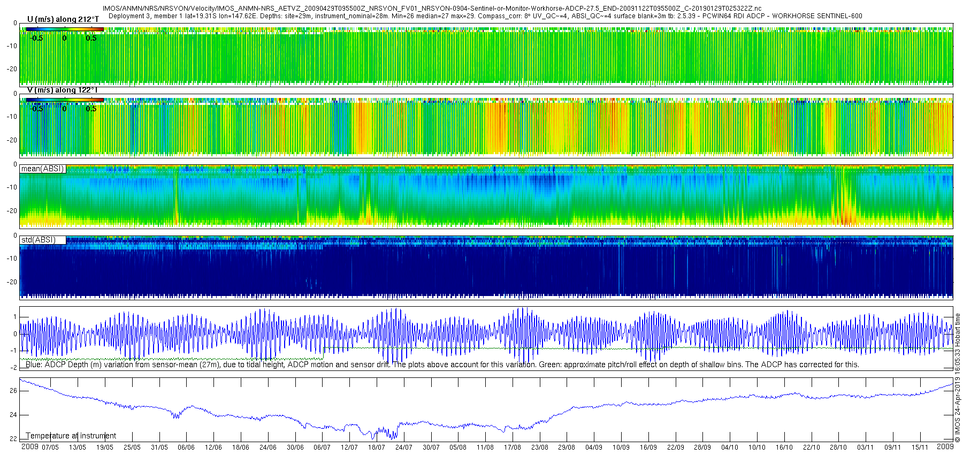Select the 'V (m/s) along 122°T' panel title
Image resolution: width=963 pixels, height=455 pixels.
pyautogui.click(x=62, y=90)
